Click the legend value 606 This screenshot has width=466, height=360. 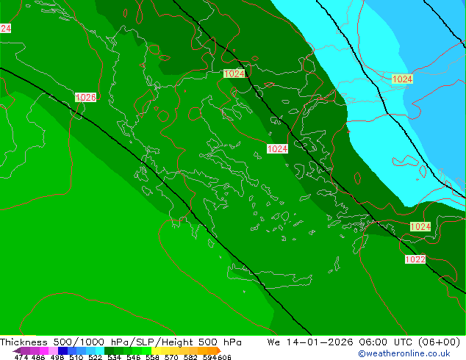(x=224, y=357)
